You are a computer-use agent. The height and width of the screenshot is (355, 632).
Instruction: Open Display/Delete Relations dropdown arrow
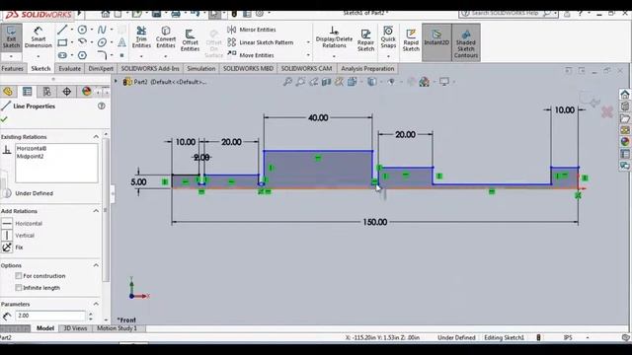coord(334,56)
